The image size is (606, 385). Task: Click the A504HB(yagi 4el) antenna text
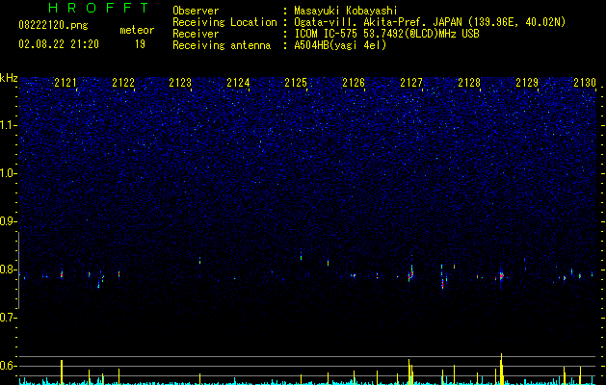pos(340,45)
